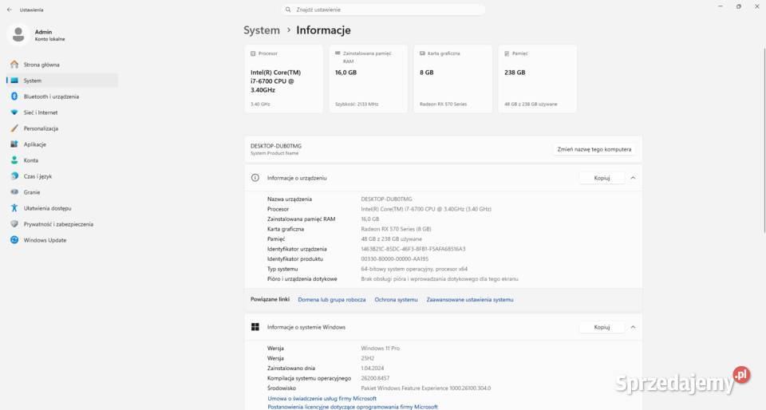Open Strona główna in the sidebar
The image size is (766, 410).
click(x=62, y=65)
